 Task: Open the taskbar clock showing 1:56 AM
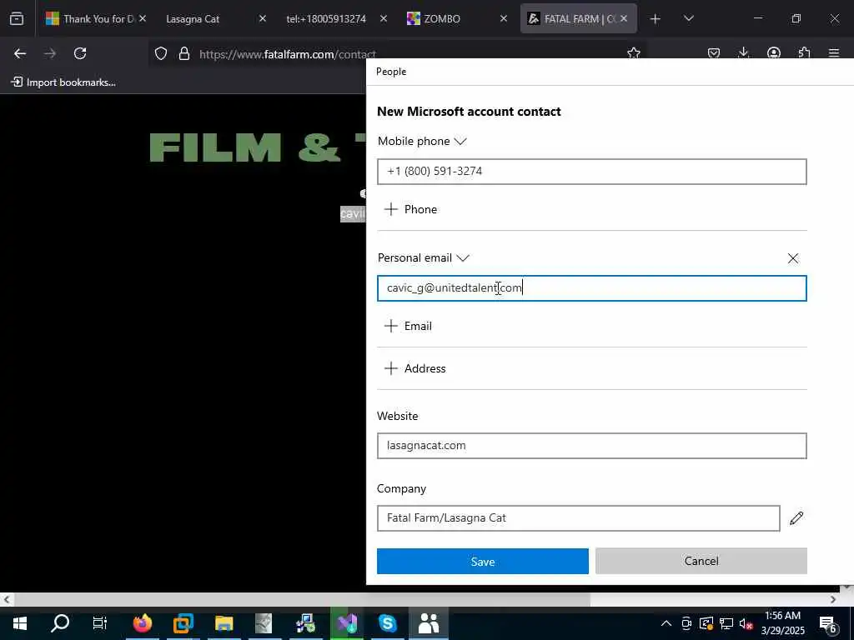tap(782, 623)
